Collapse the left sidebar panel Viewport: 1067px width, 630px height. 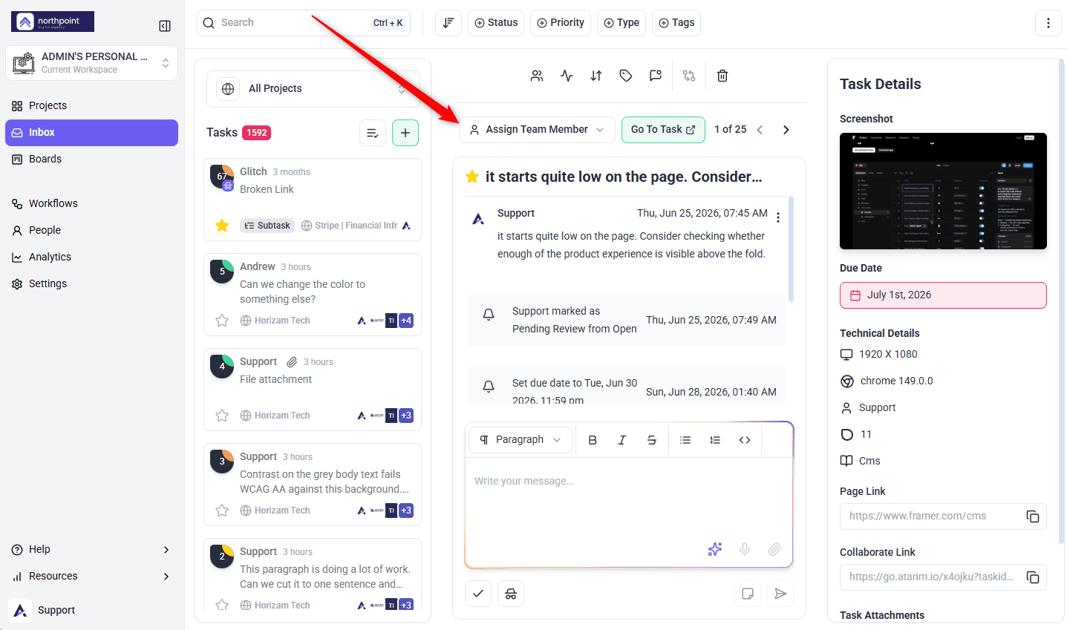coord(165,26)
